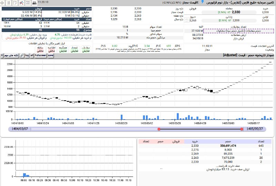
Task: Toggle همگروه display (نمایش)
Action: point(63,49)
